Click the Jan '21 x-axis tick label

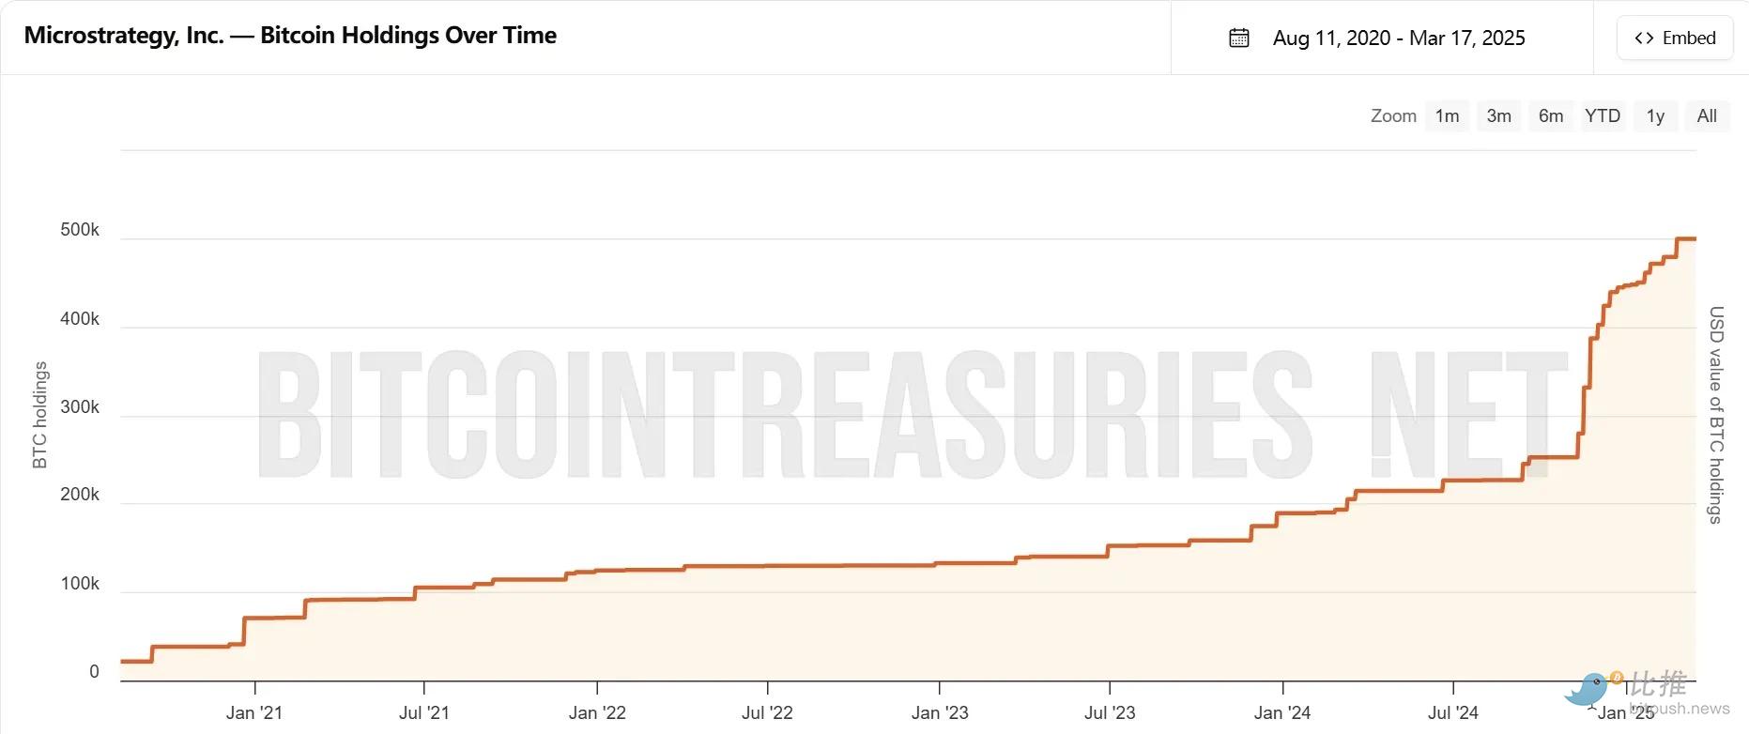click(x=254, y=712)
